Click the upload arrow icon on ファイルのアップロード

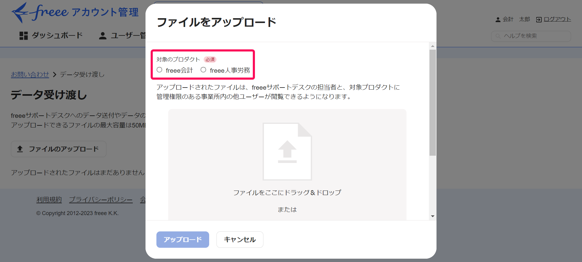pos(20,149)
